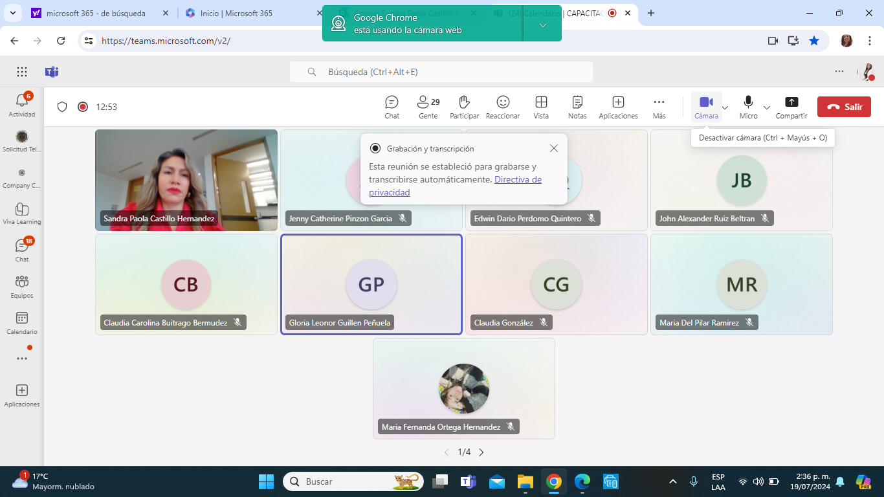Bookmark star icon in address bar
This screenshot has height=497, width=884.
click(x=814, y=41)
